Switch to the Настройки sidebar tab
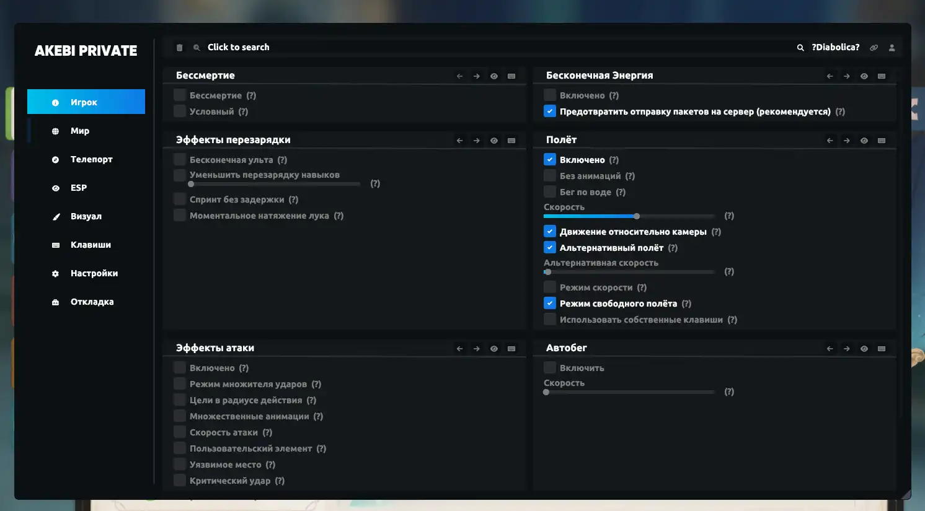 94,273
